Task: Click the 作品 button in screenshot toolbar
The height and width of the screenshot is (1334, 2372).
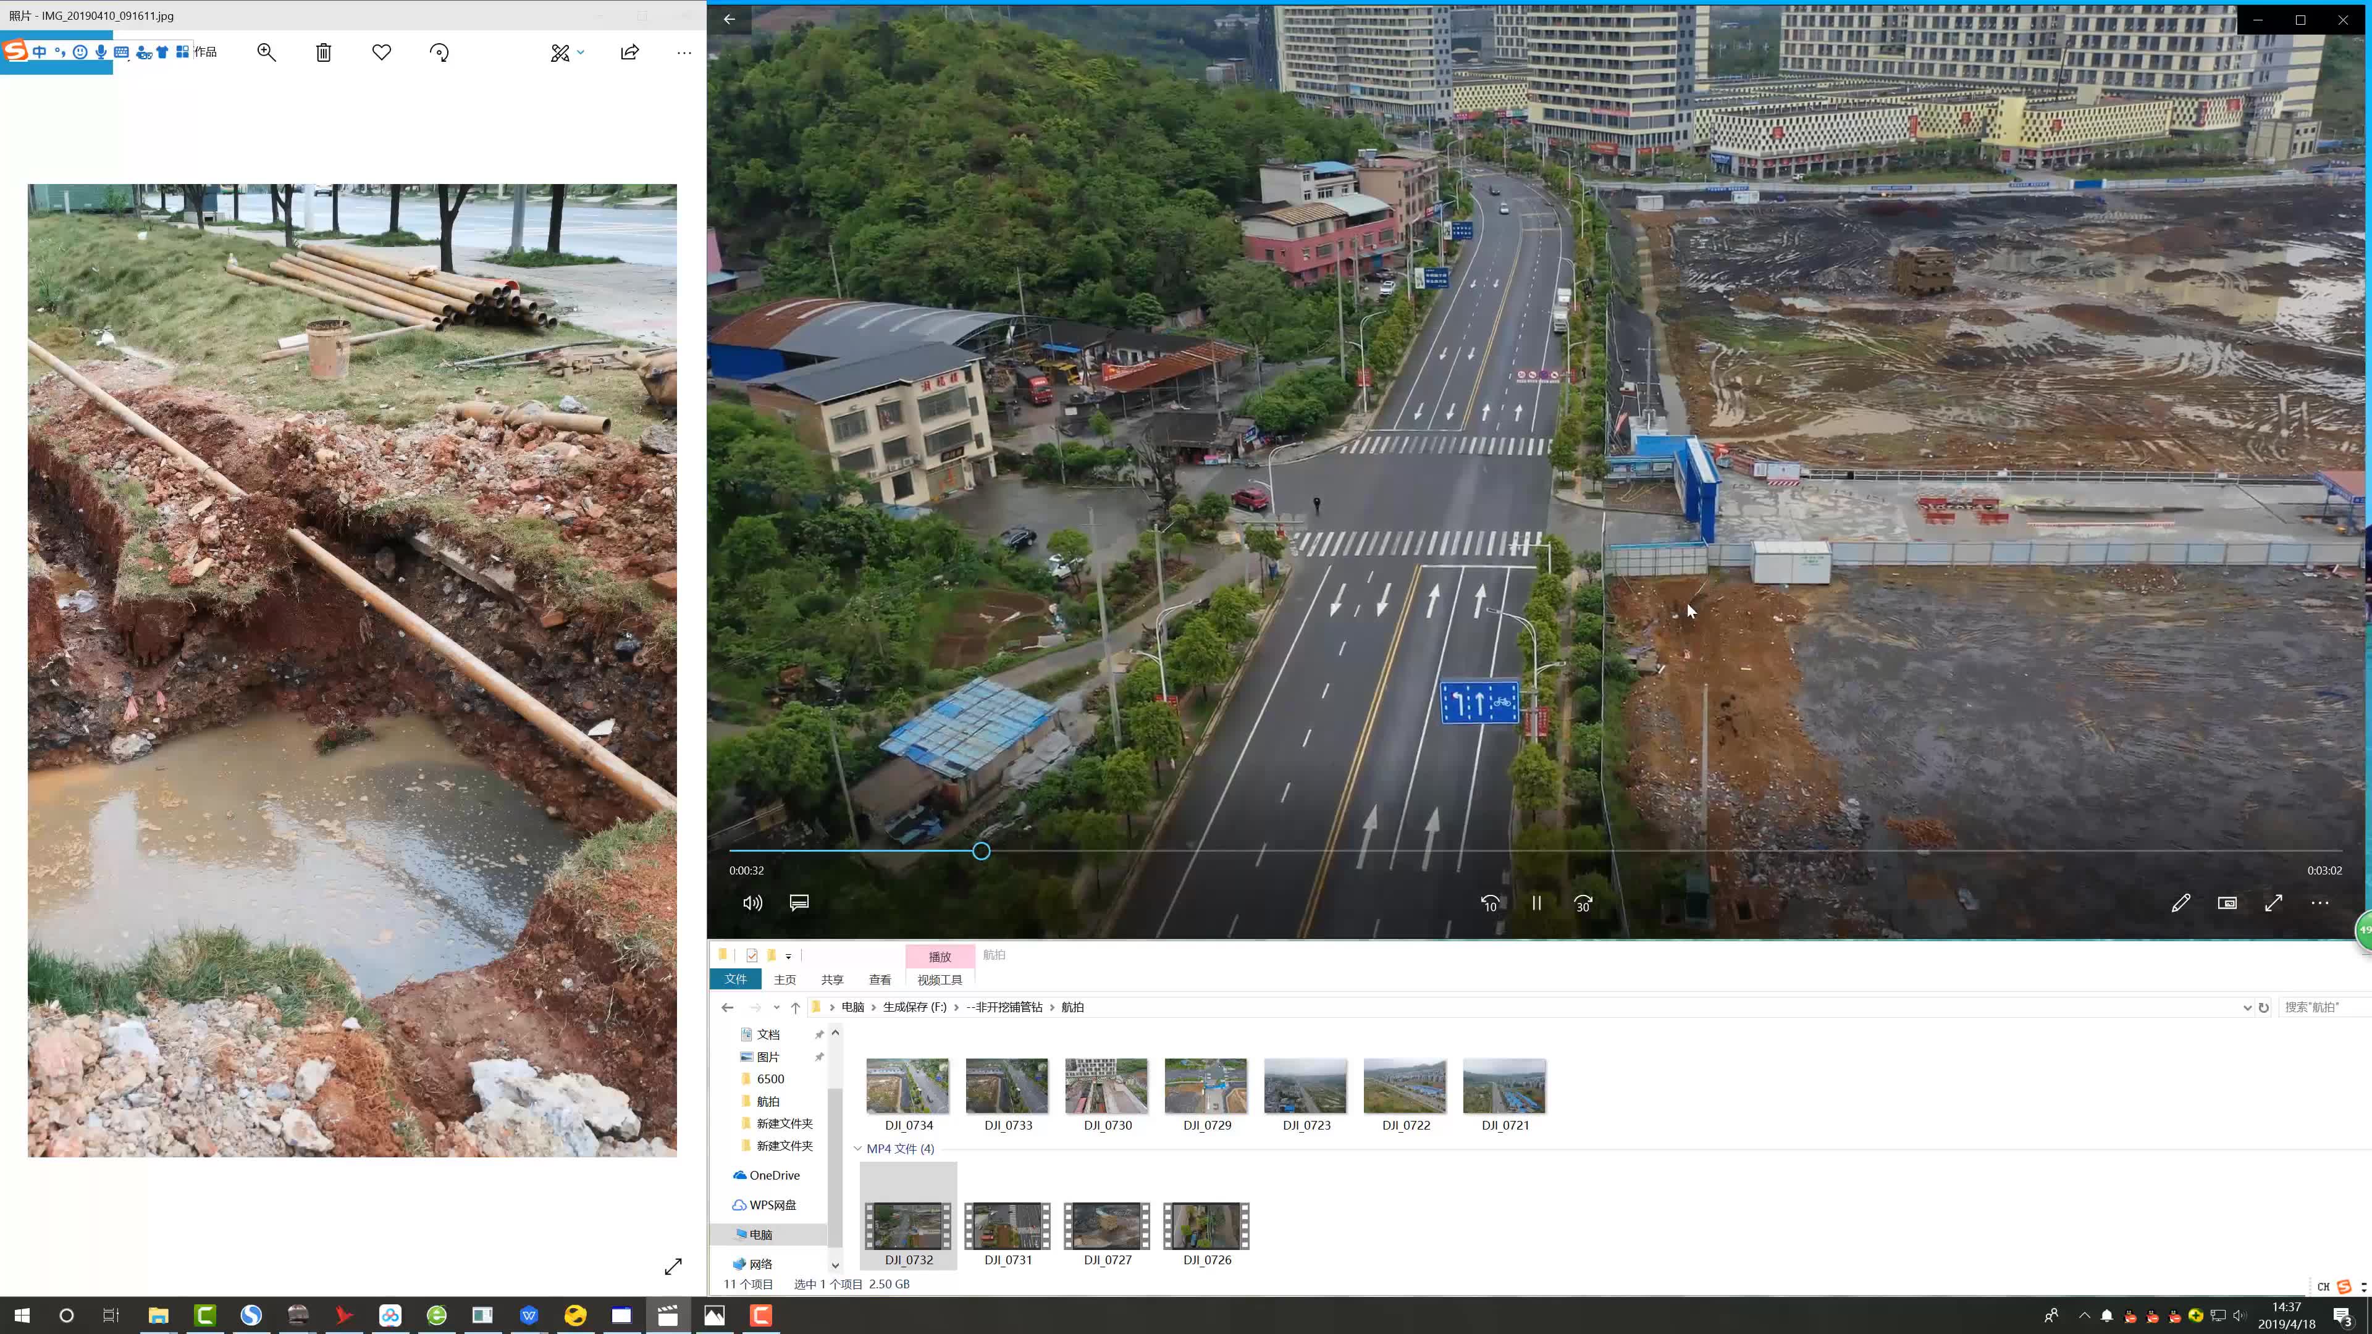Action: (206, 51)
